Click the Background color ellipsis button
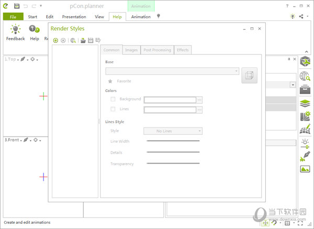The height and width of the screenshot is (229, 314). coord(199,100)
